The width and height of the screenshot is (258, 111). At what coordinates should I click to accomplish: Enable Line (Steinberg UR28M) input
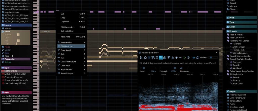pos(16,83)
